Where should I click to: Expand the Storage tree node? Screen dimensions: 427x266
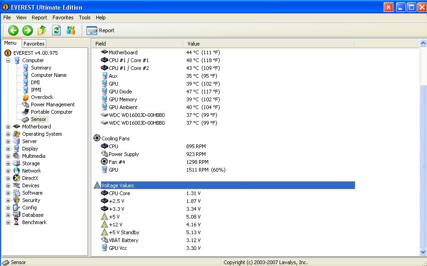click(8, 163)
